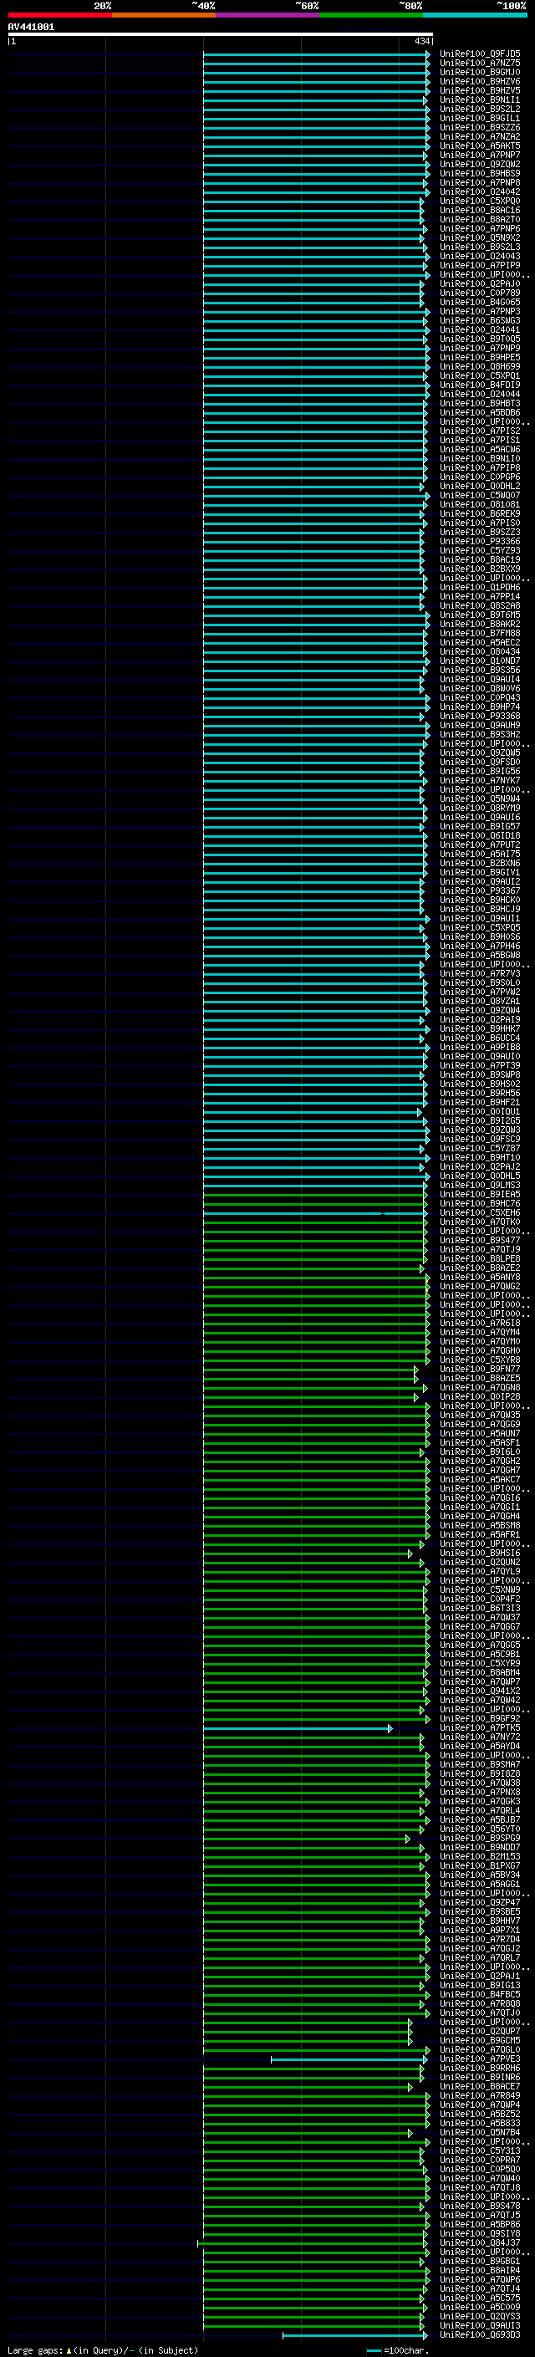
Task: Click the orange ~40% identity legend segment
Action: (164, 15)
